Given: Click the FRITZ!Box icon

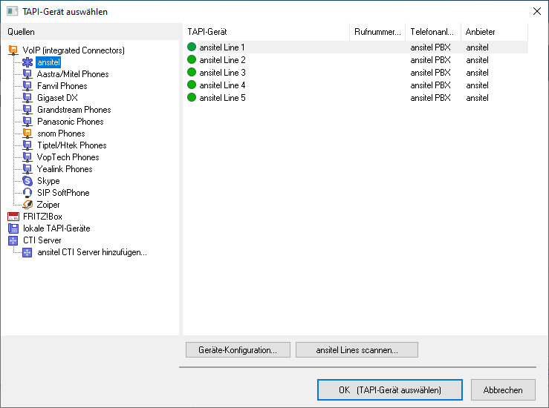Looking at the screenshot, I should point(13,217).
